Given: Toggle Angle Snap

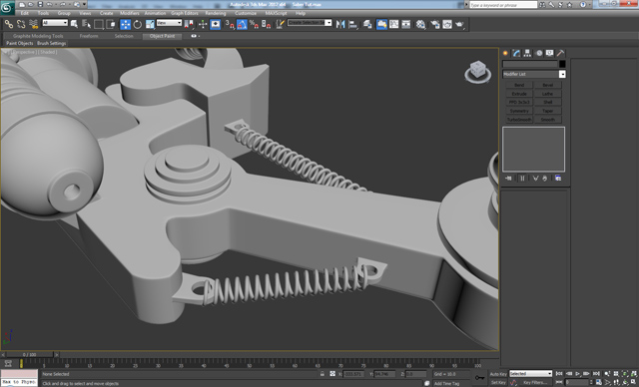Looking at the screenshot, I should coord(242,24).
